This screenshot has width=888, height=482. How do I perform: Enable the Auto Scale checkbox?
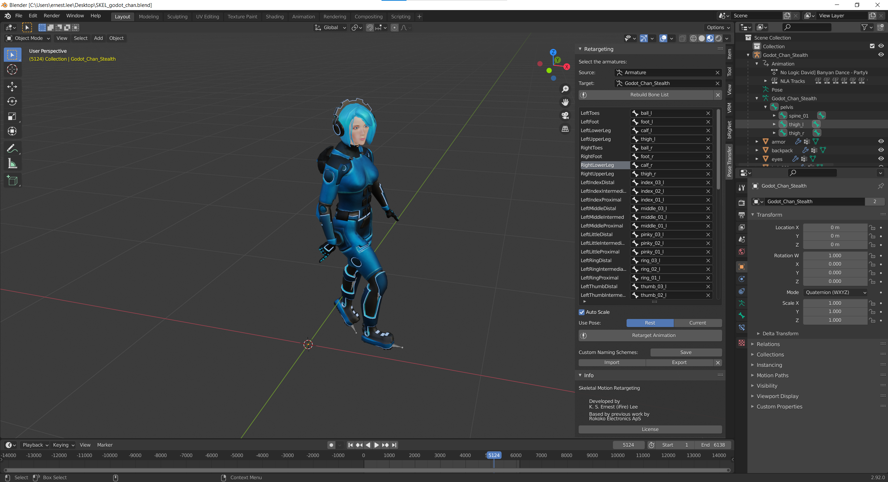point(582,312)
